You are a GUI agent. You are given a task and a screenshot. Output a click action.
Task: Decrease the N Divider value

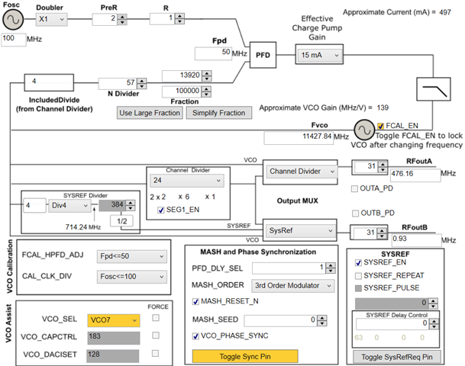(142, 86)
